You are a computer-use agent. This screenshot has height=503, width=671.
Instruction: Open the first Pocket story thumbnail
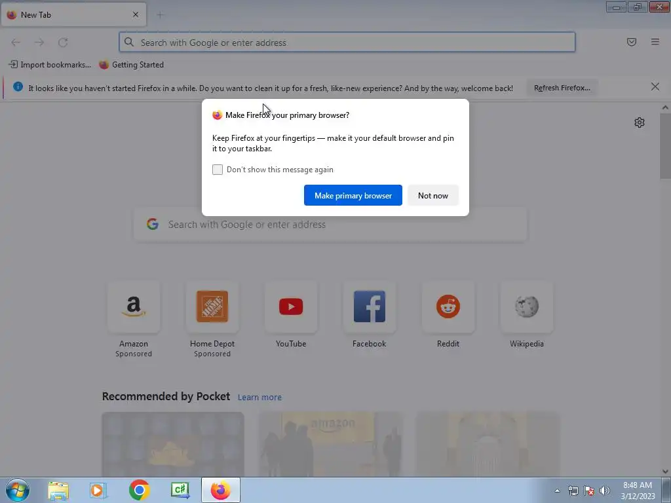[x=173, y=445]
